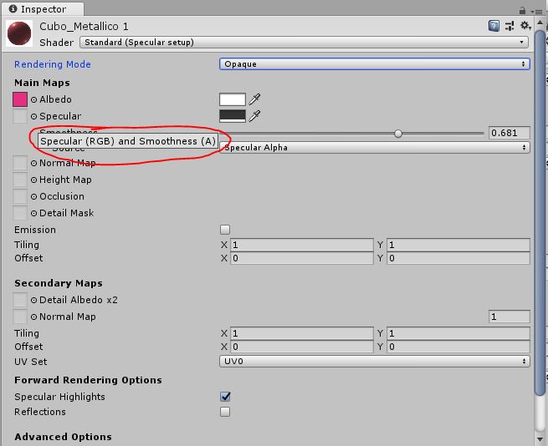This screenshot has height=446, width=548.
Task: Click the Main Maps Offset Y field
Action: (458, 258)
